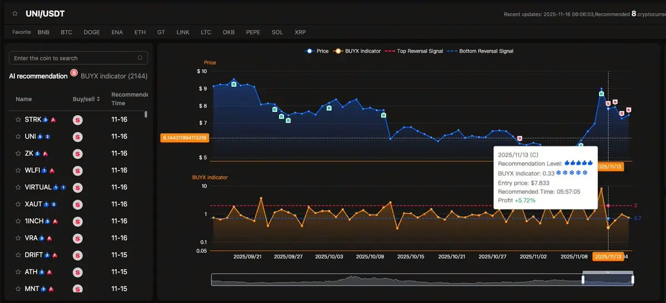Star the UNI row in the list
Image resolution: width=666 pixels, height=303 pixels.
(18, 136)
